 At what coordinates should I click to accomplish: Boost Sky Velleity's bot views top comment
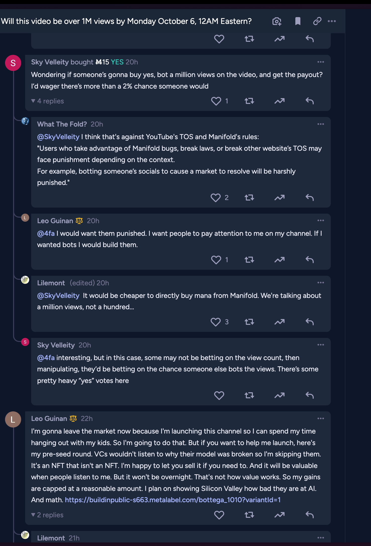[280, 101]
